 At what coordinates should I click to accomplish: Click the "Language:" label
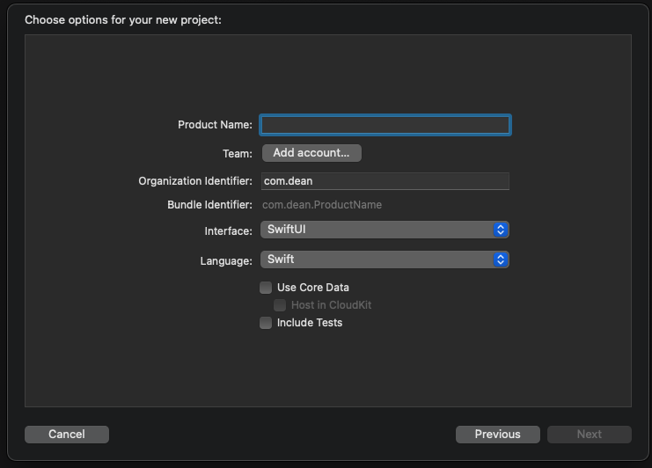tap(226, 260)
